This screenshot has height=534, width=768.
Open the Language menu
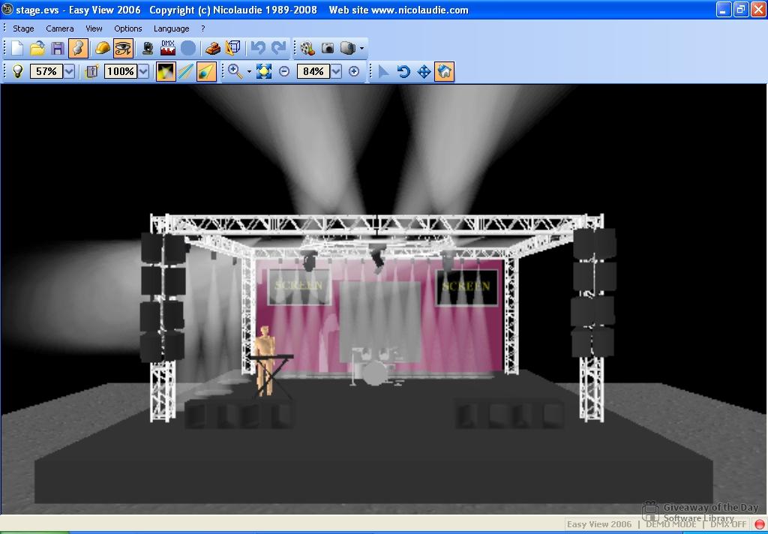[x=172, y=28]
